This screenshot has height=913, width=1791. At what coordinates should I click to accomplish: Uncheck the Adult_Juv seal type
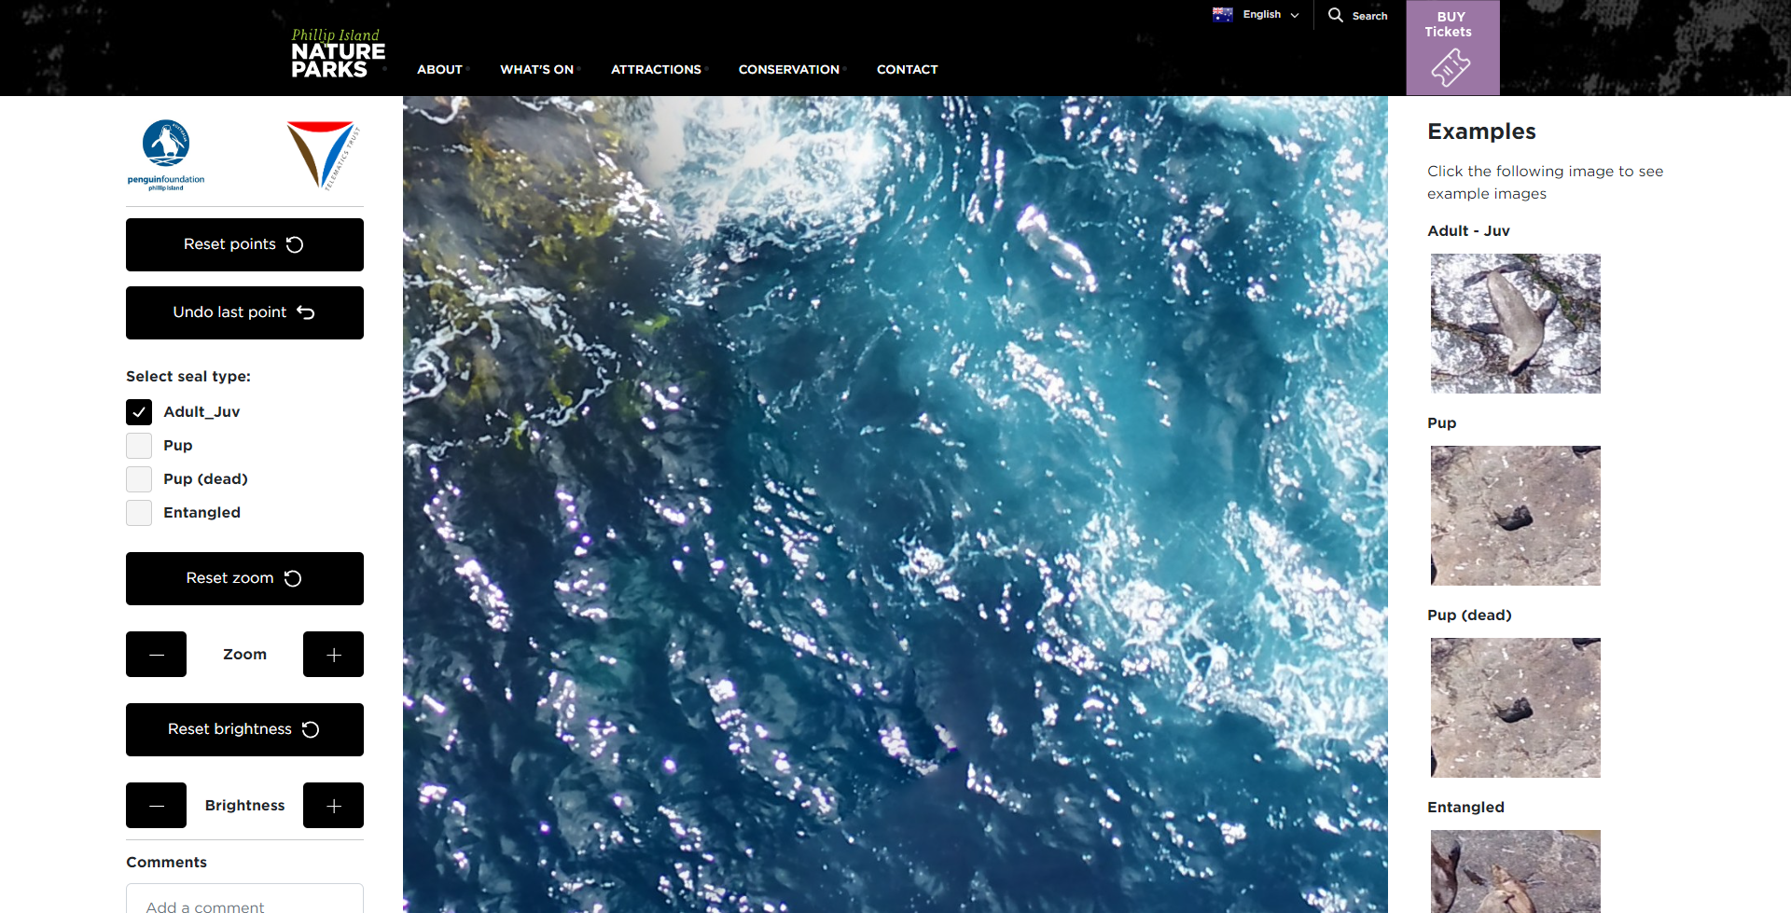pos(139,412)
